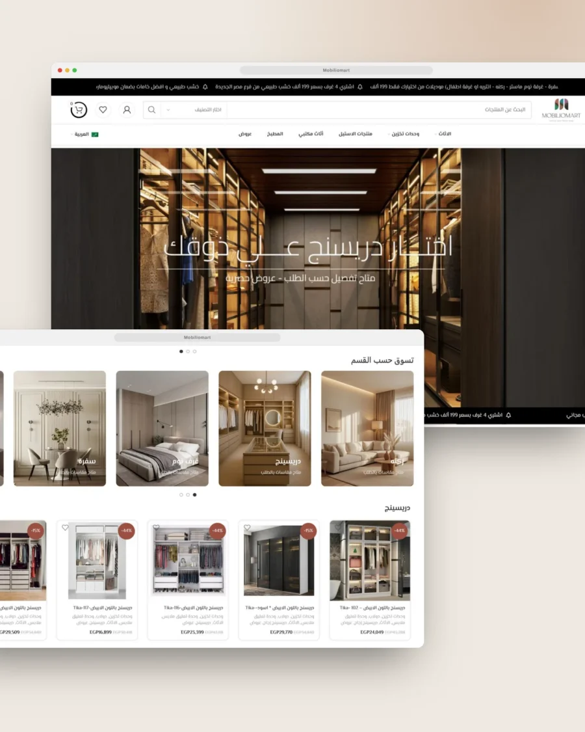Click the -15% badge on black Tika

tap(308, 530)
